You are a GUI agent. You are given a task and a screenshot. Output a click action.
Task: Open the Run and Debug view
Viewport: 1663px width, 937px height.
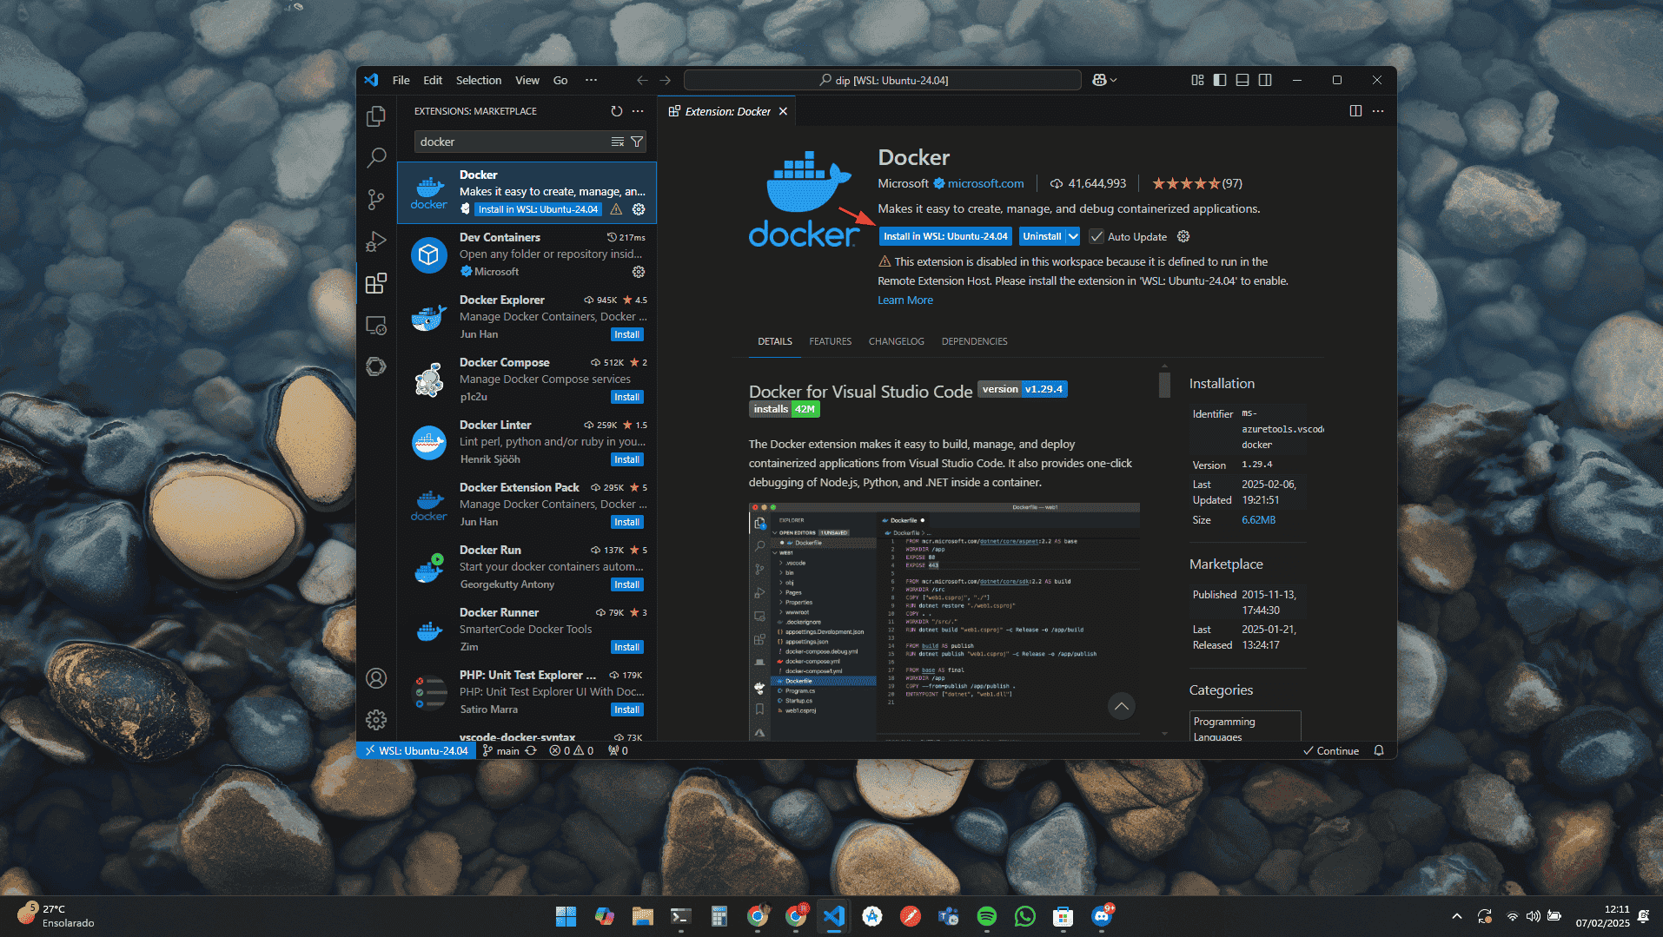click(x=375, y=241)
